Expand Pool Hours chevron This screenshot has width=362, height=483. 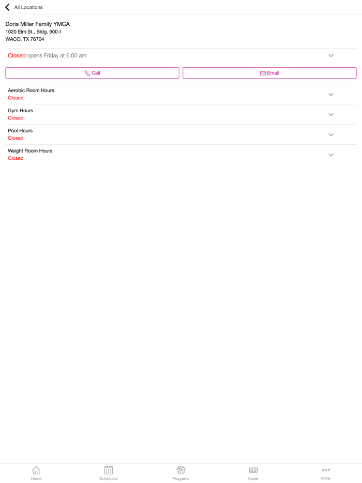click(331, 134)
